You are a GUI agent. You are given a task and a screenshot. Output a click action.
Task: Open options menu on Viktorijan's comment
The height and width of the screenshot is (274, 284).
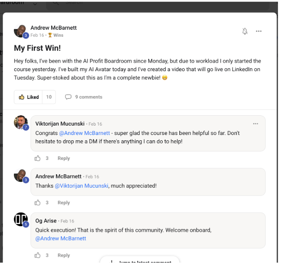click(255, 124)
